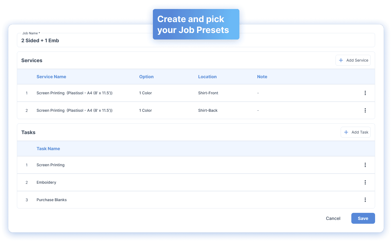Click the Service Name column header

tap(51, 77)
